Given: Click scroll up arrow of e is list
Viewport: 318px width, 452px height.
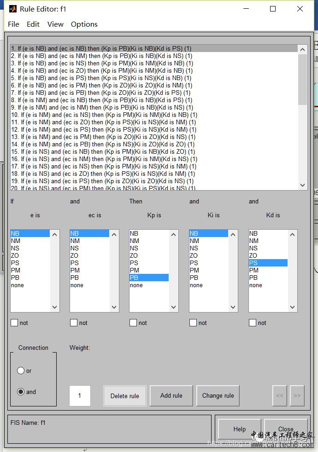Looking at the screenshot, I should point(54,235).
